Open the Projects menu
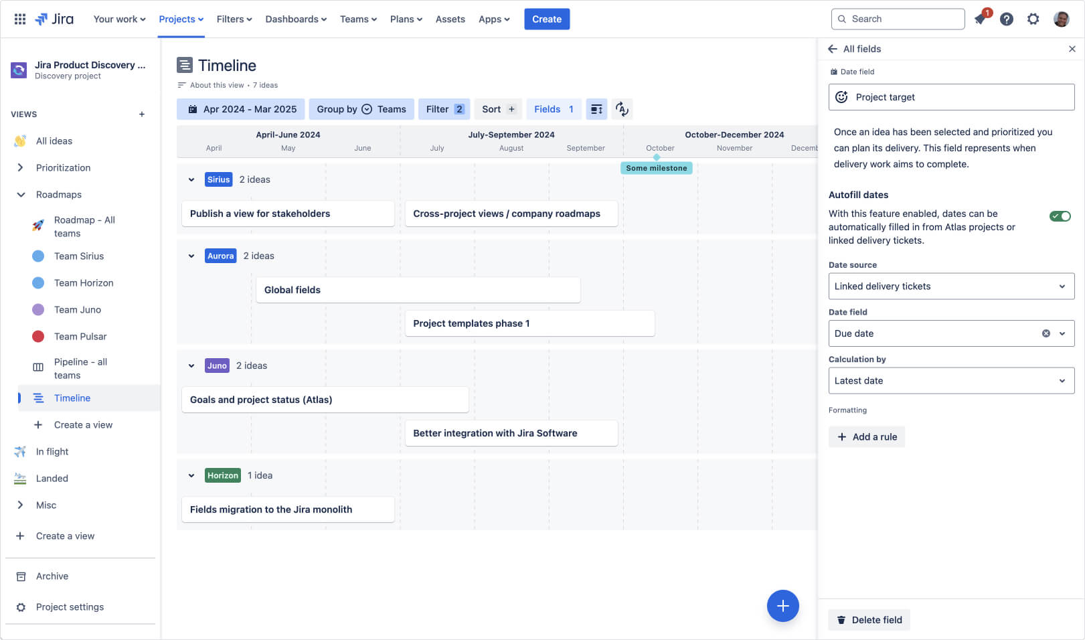The image size is (1085, 640). 181,19
